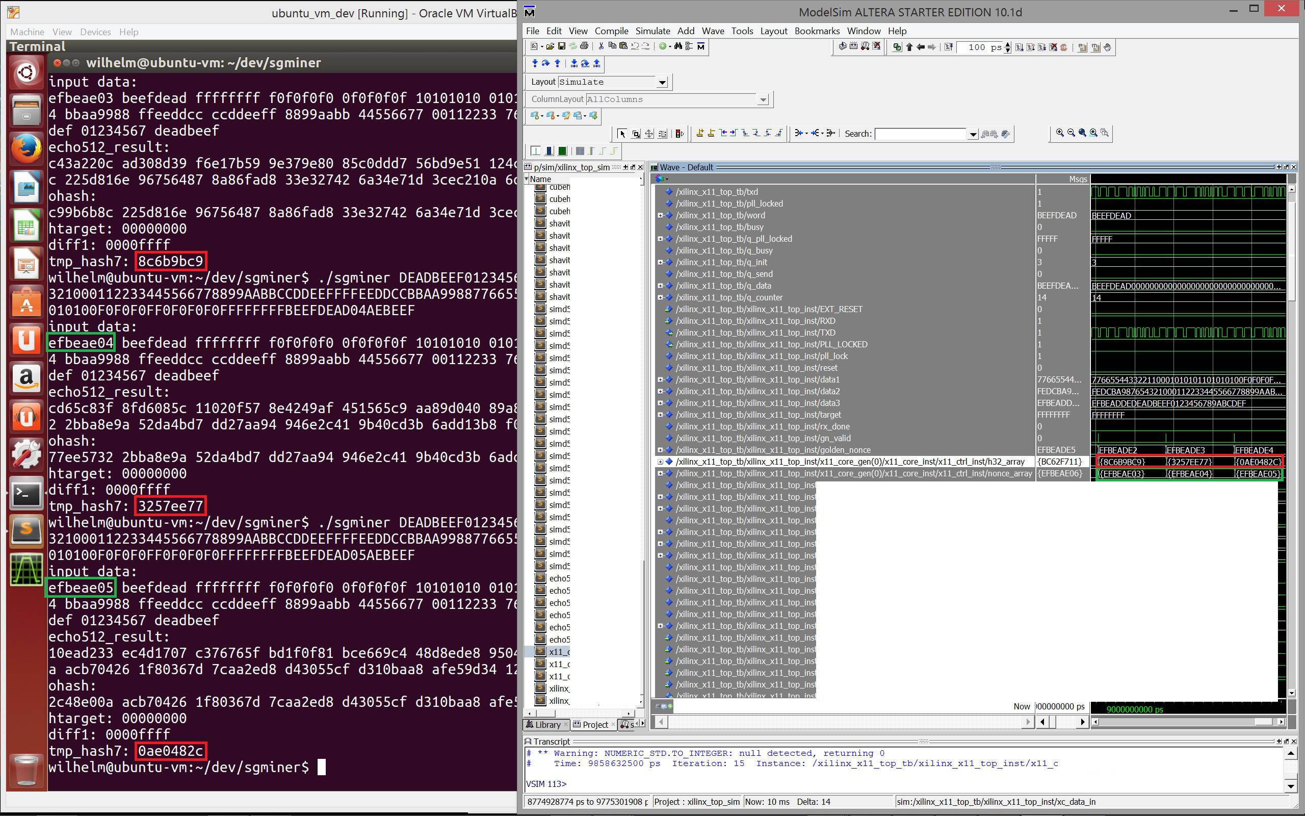Click the Msgs column header in the Wave window
This screenshot has width=1305, height=816.
coord(1078,179)
